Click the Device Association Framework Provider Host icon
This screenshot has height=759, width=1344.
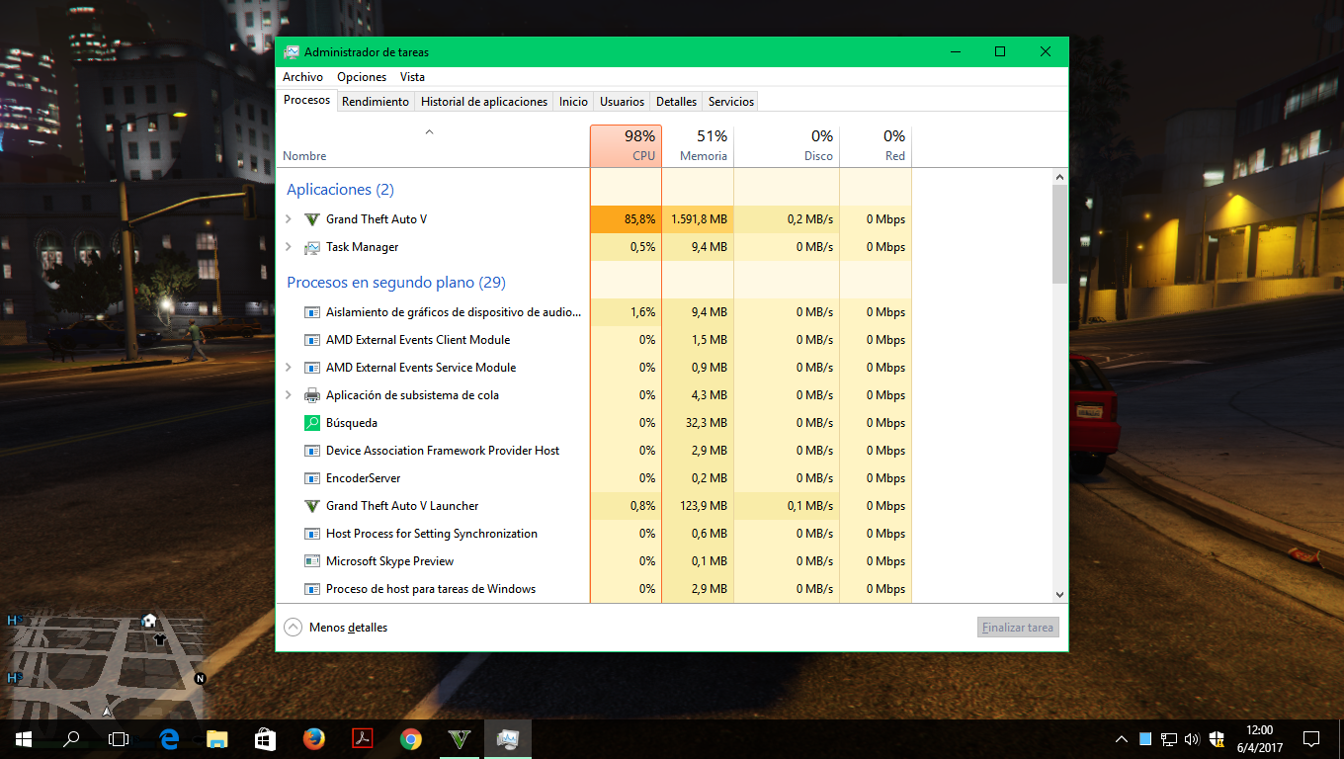click(x=312, y=451)
